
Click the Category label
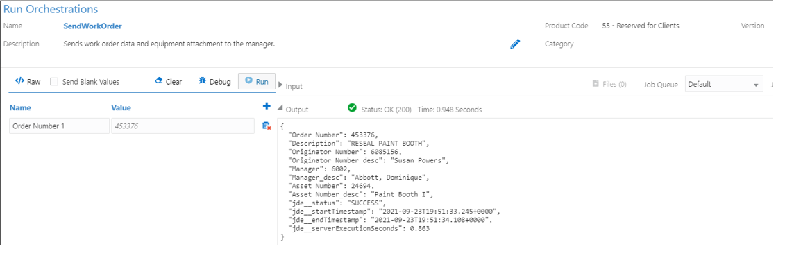(x=559, y=44)
